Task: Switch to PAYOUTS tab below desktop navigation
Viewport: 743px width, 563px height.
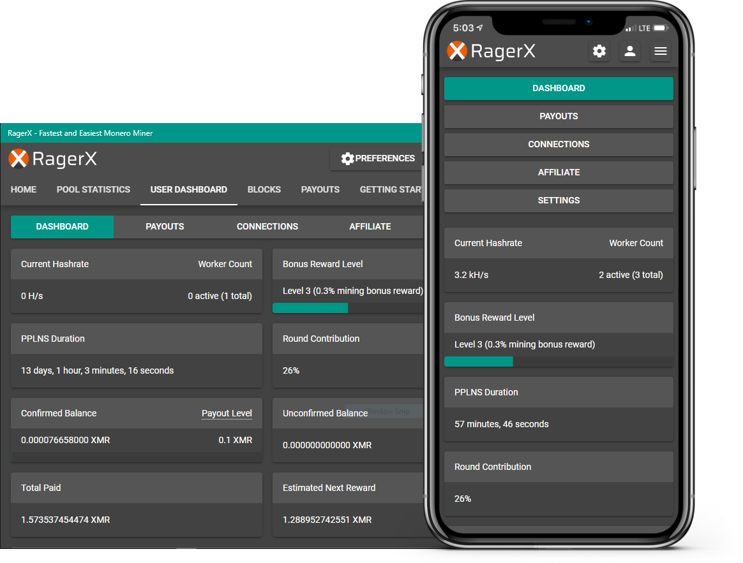Action: click(x=165, y=226)
